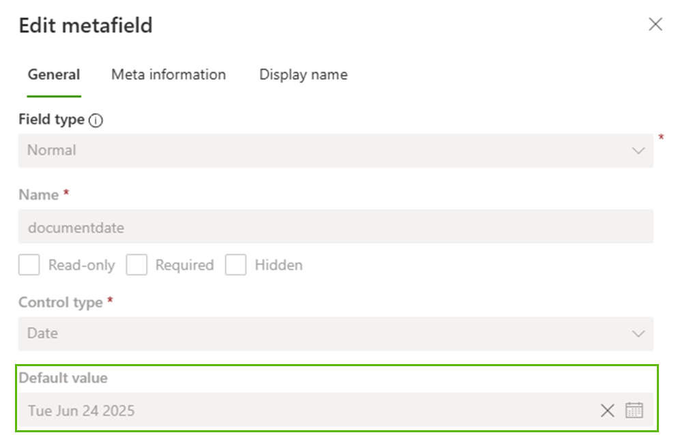Viewport: 678px width, 435px height.
Task: Close the Edit metafield dialog
Action: click(x=655, y=25)
